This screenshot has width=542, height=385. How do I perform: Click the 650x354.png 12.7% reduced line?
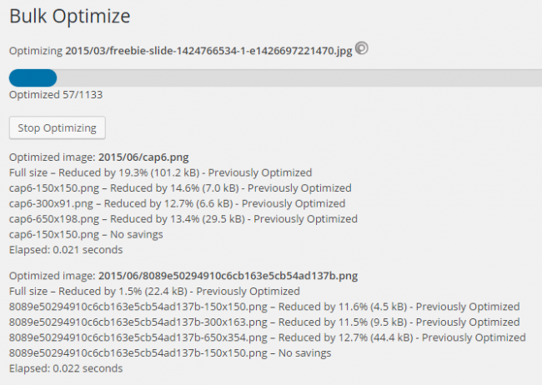coord(267,337)
